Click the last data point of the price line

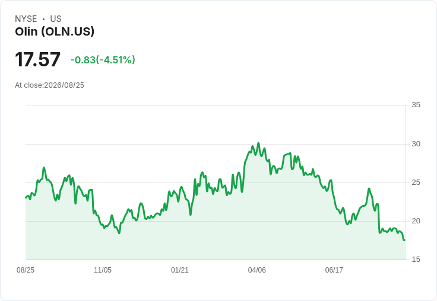[404, 240]
